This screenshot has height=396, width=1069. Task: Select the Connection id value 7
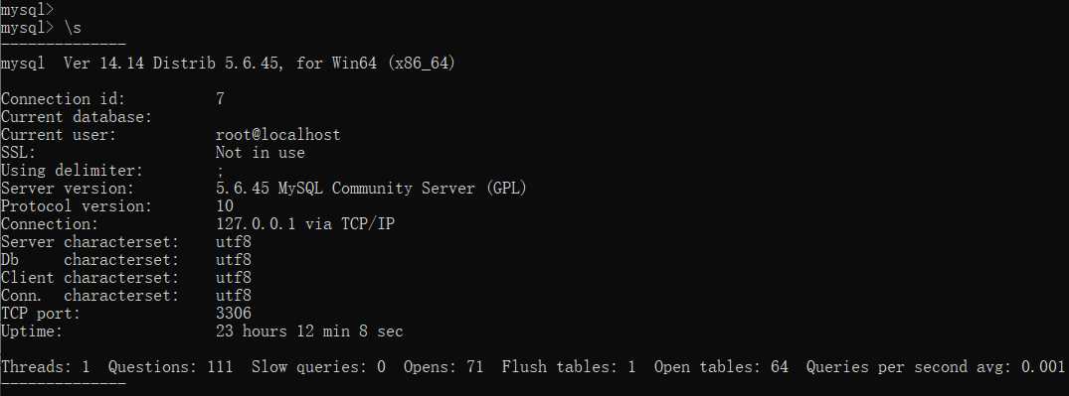(220, 99)
